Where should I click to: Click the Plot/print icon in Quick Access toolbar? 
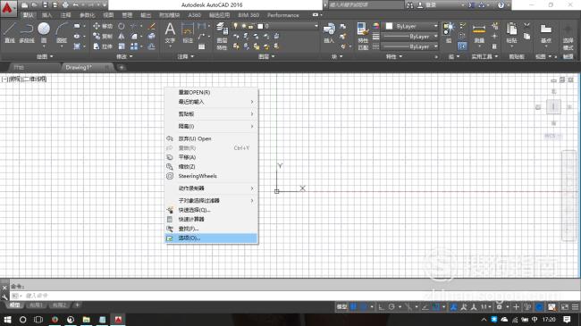coord(65,4)
